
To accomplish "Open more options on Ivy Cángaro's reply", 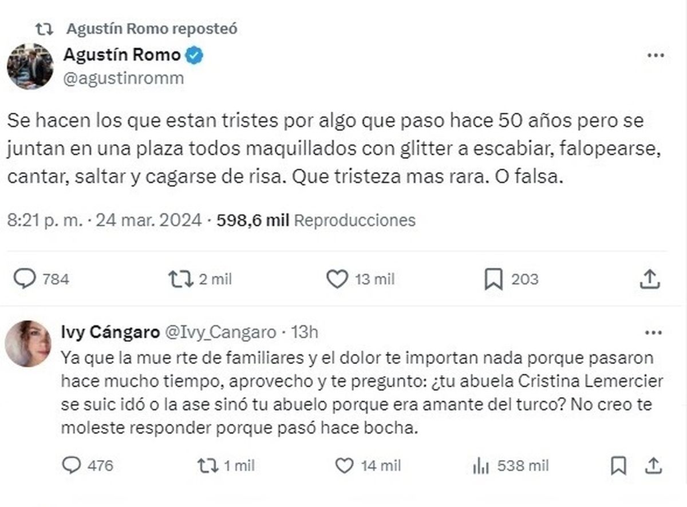I will pyautogui.click(x=653, y=332).
